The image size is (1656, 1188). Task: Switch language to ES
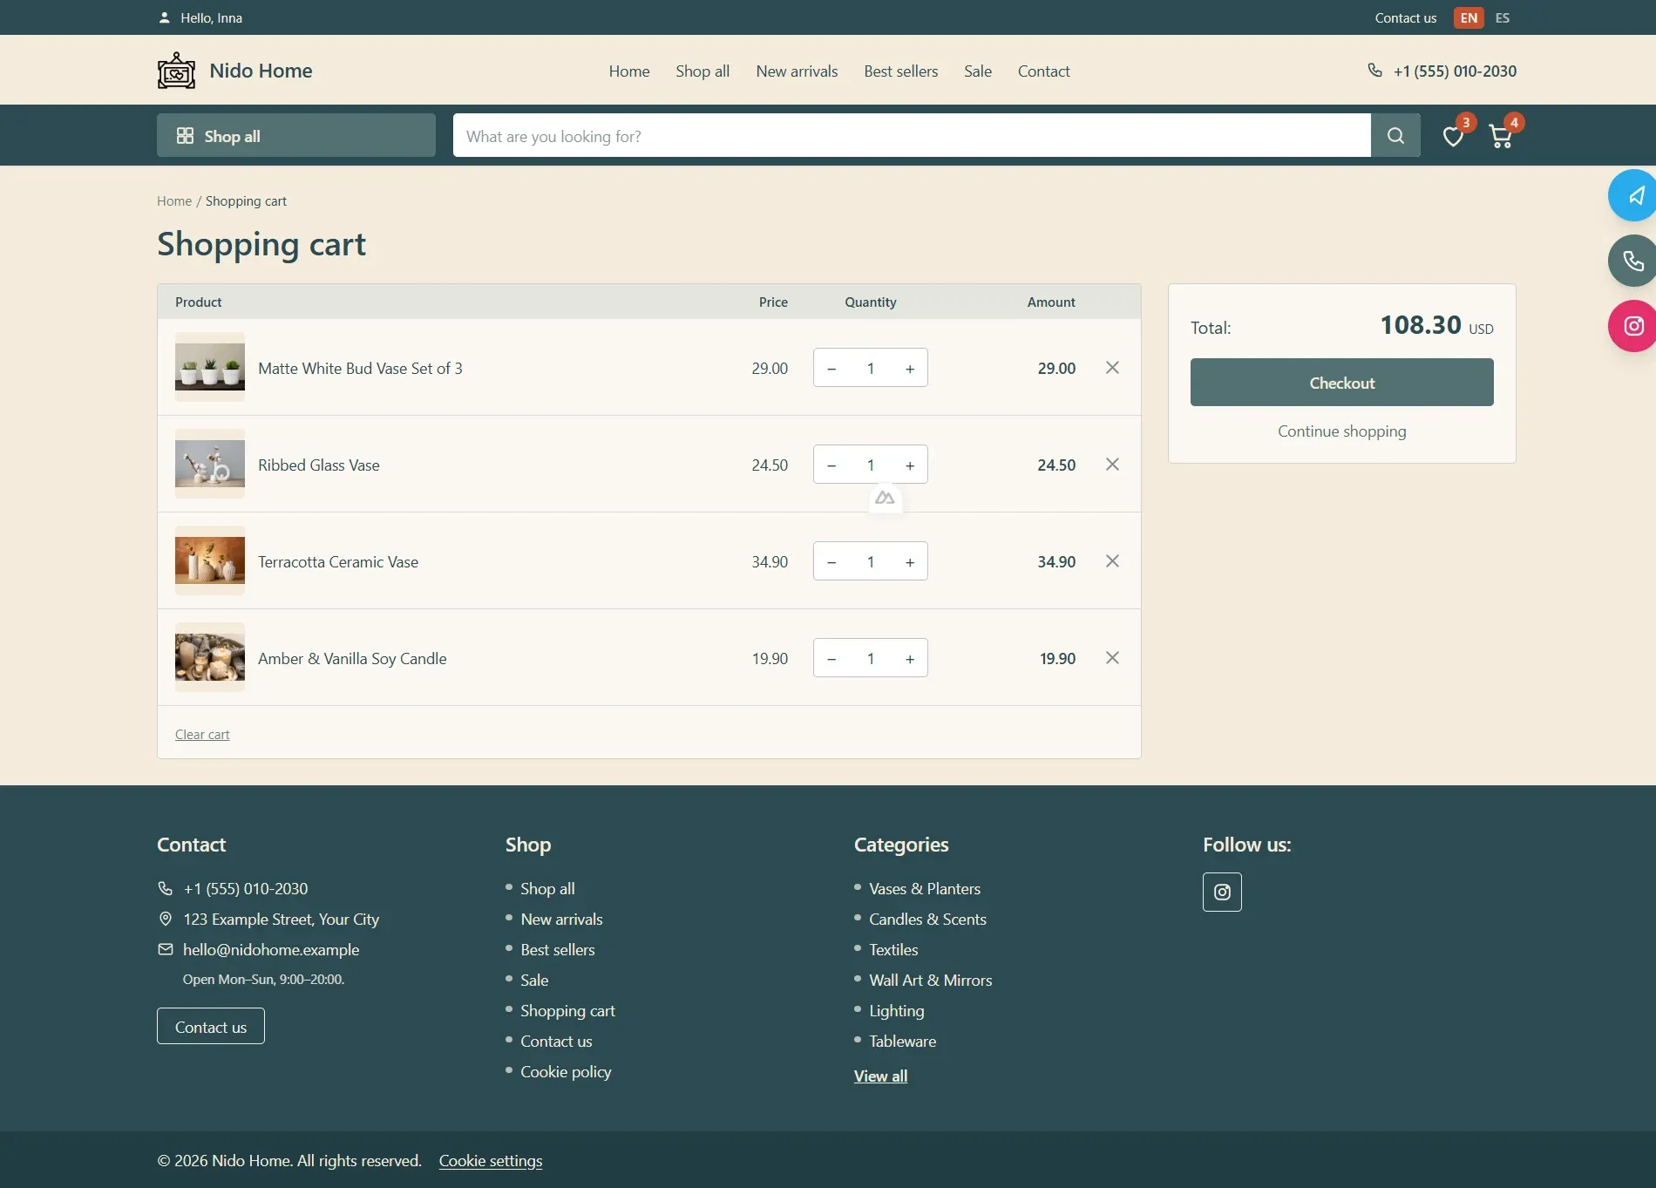[x=1503, y=17]
